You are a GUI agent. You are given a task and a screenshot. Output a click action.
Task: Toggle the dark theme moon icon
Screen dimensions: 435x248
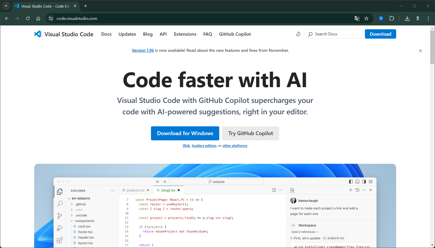(x=298, y=34)
